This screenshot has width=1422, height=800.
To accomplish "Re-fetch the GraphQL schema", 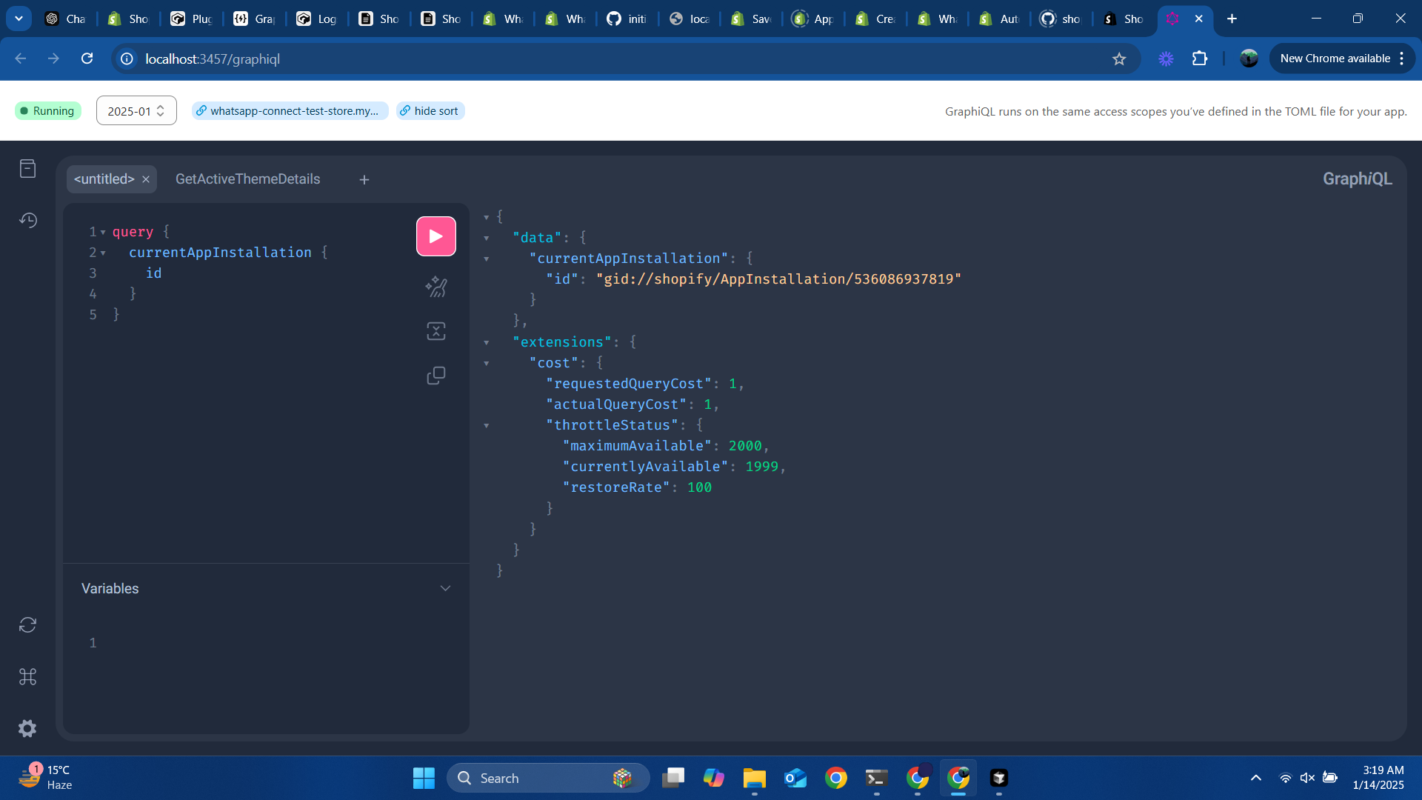I will point(27,625).
